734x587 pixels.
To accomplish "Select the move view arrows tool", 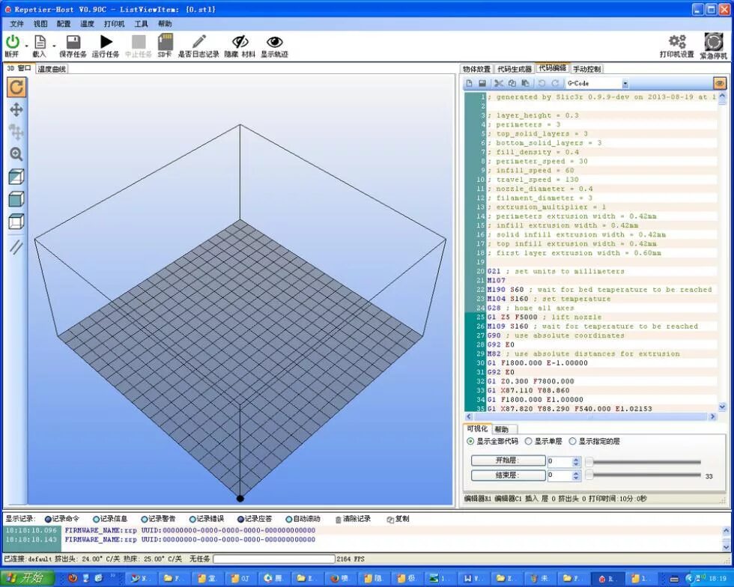I will pos(16,110).
